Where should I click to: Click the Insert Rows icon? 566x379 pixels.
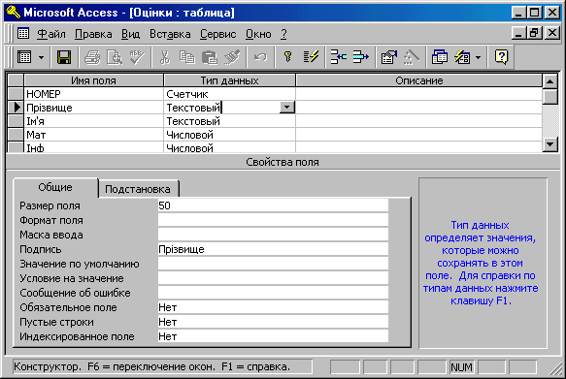(338, 57)
